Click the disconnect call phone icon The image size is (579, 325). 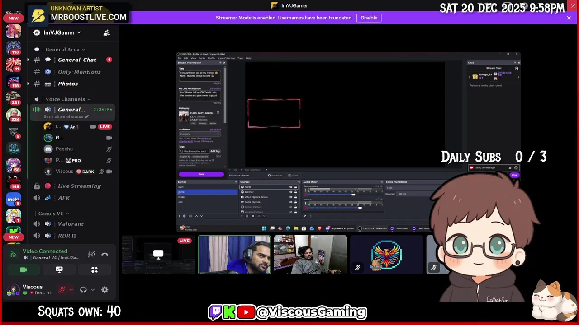click(x=105, y=255)
